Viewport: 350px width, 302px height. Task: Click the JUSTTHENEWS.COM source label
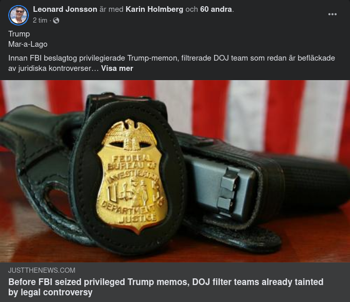[x=42, y=270]
